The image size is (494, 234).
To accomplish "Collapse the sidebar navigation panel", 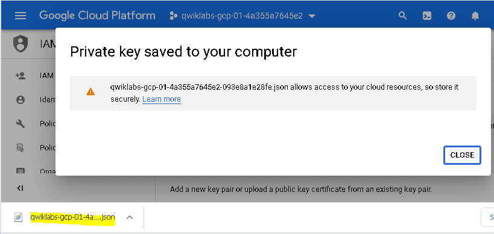I will (x=20, y=188).
